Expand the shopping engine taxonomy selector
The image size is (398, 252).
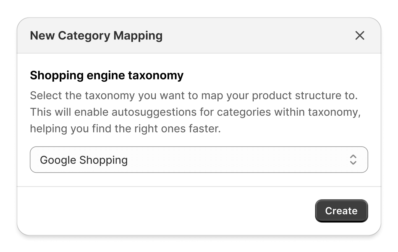pos(198,160)
